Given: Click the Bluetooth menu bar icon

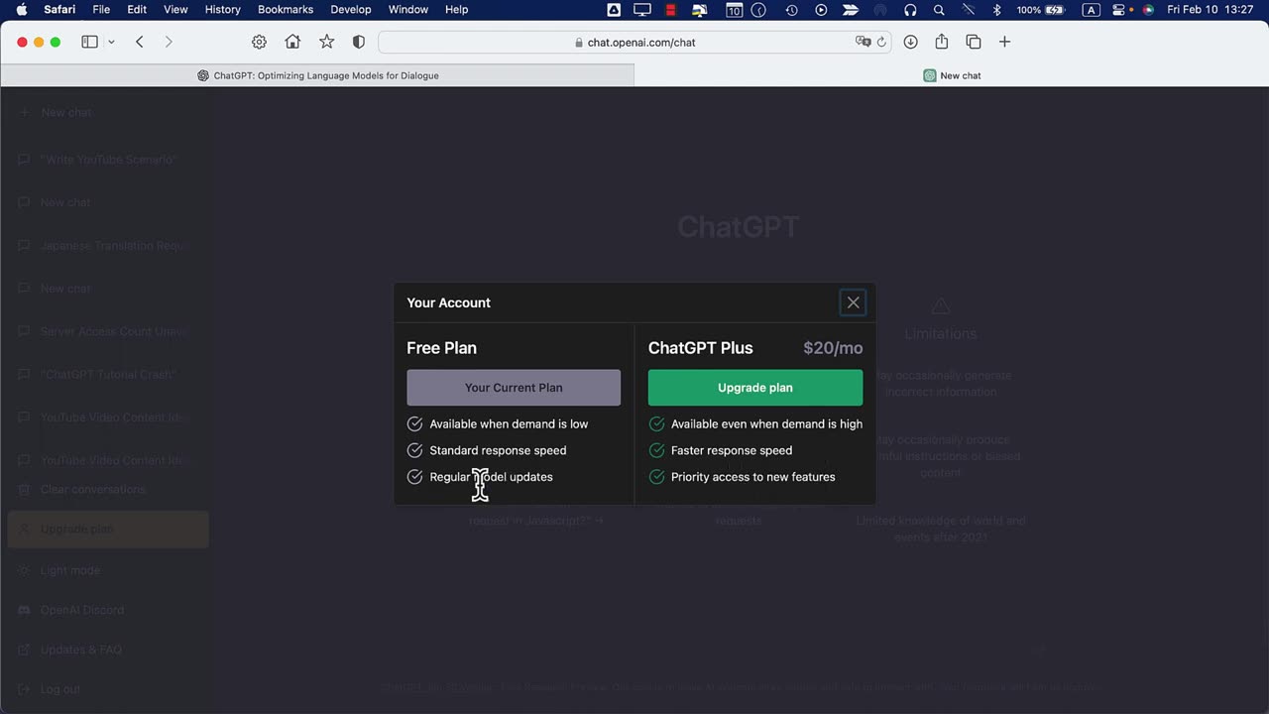Looking at the screenshot, I should 997,10.
